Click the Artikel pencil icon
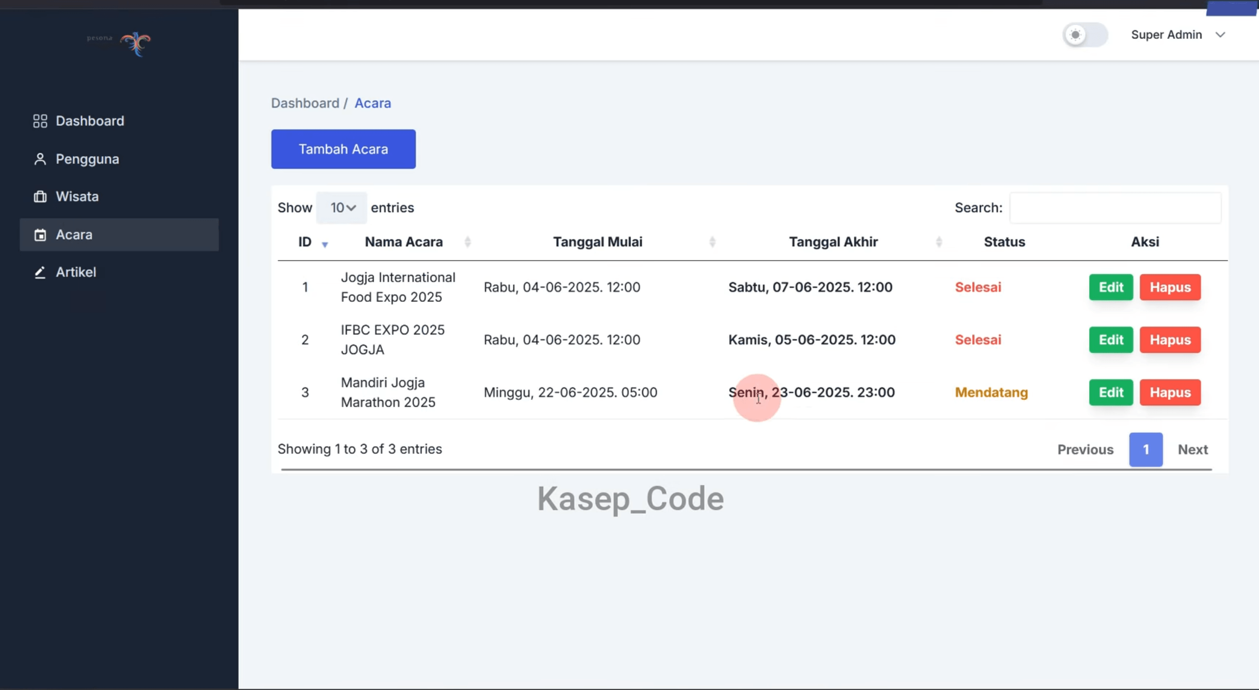1259x690 pixels. tap(40, 272)
